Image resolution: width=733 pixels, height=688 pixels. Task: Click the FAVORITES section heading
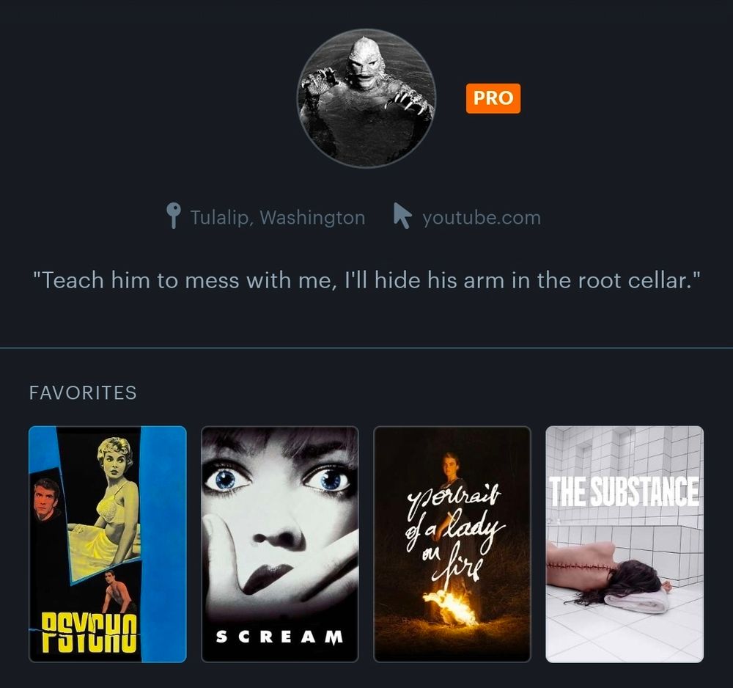(83, 393)
